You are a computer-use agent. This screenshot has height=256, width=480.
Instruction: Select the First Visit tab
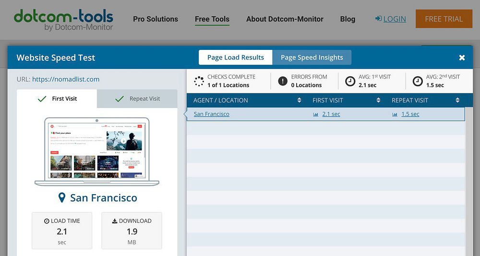[x=57, y=99]
